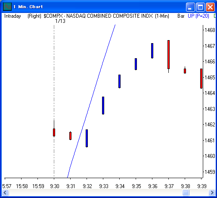Select the red 9:30 candlestick

coord(54,132)
